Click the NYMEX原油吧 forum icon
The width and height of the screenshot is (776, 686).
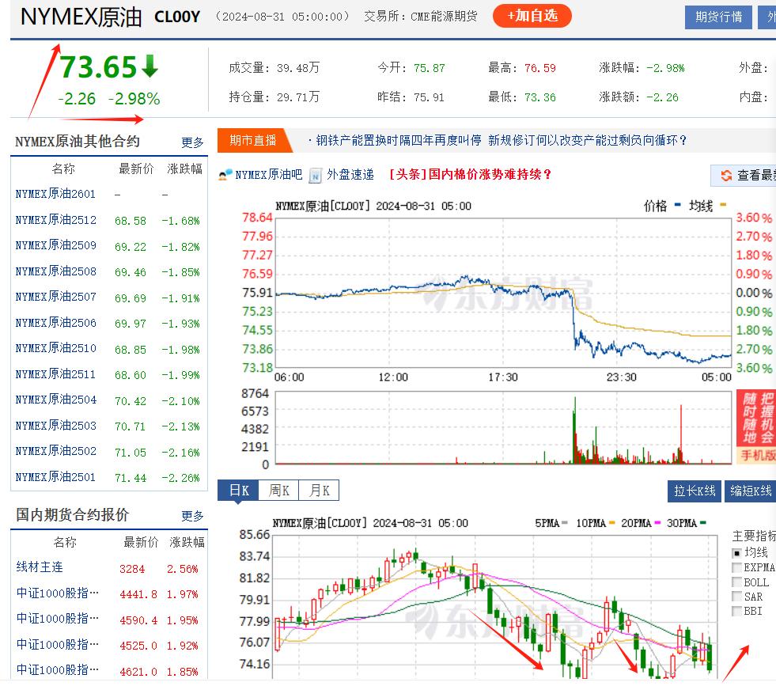[225, 175]
